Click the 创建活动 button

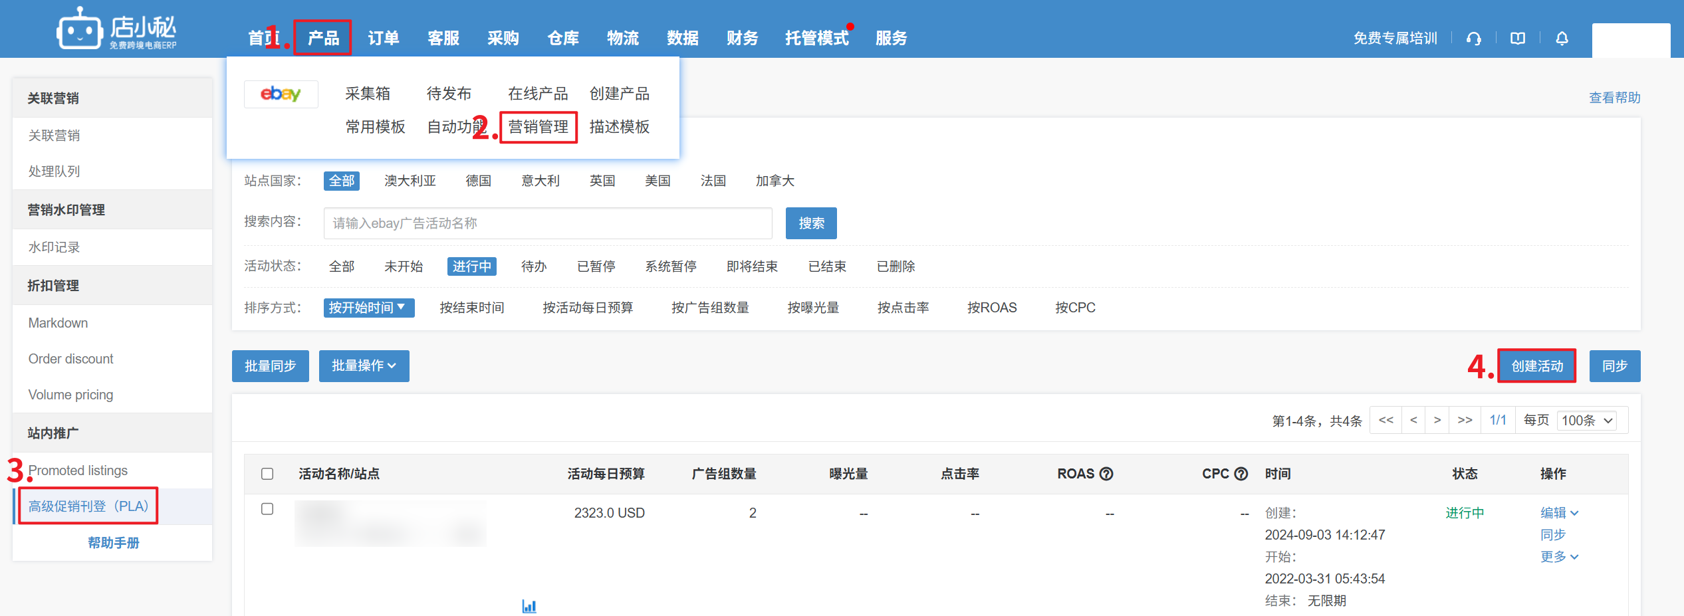tap(1536, 366)
